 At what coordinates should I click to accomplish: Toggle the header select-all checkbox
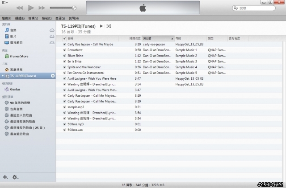tap(64, 38)
